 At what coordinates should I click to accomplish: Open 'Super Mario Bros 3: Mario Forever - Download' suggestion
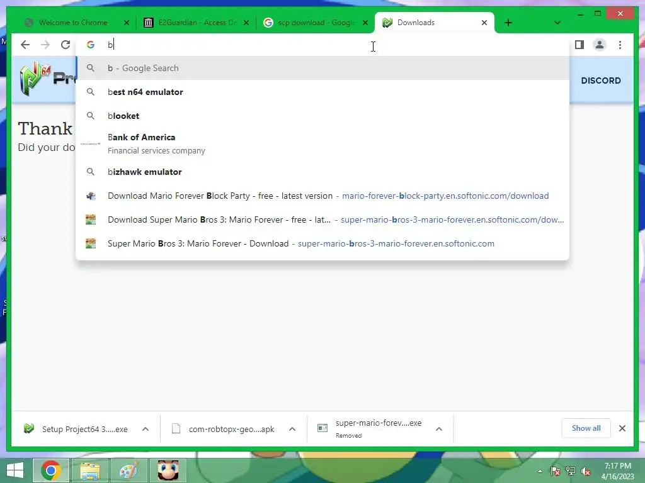[x=322, y=243]
